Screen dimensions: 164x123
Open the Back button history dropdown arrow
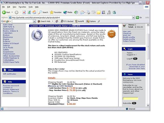coord(12,12)
